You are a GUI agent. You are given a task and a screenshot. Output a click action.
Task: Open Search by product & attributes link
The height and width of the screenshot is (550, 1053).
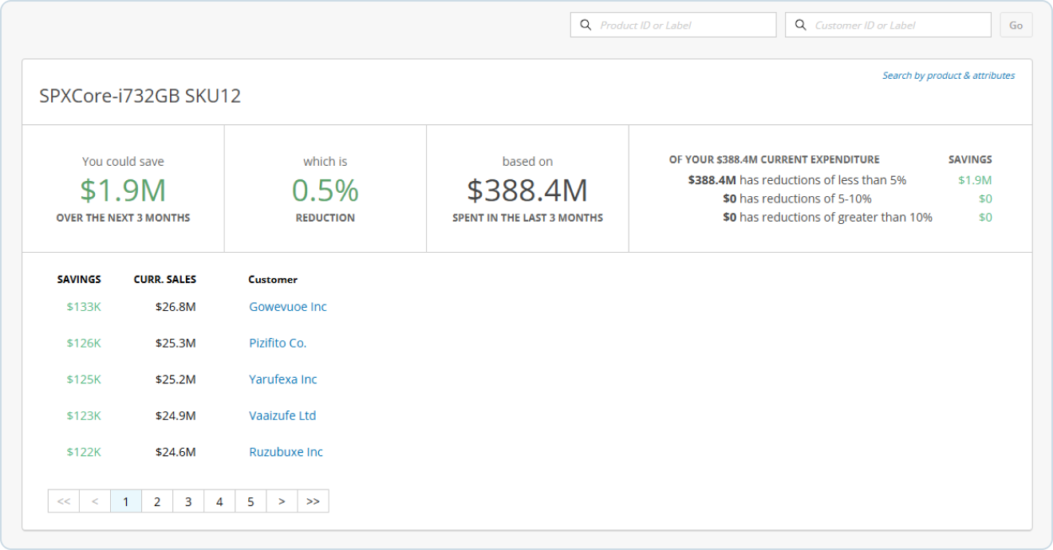pyautogui.click(x=948, y=76)
